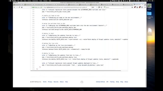This screenshot has width=163, height=91.
Task: Click the API footer link
Action: 107,82
